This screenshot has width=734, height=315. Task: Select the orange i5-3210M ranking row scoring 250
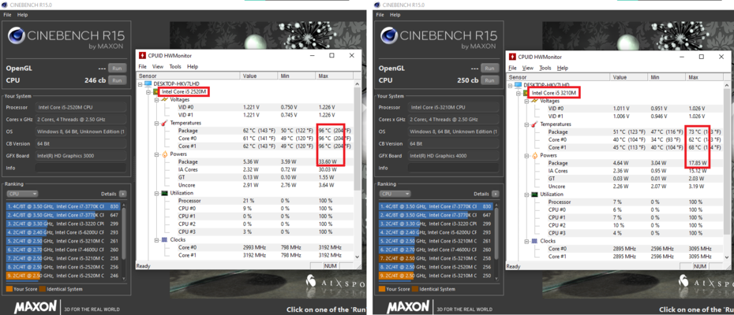pyautogui.click(x=436, y=276)
